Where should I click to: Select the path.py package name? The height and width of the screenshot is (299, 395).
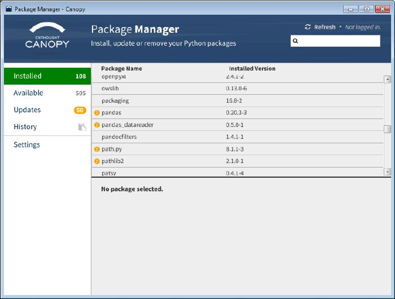click(112, 149)
